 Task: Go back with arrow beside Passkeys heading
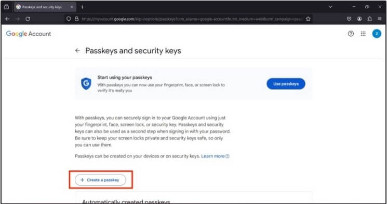(78, 51)
